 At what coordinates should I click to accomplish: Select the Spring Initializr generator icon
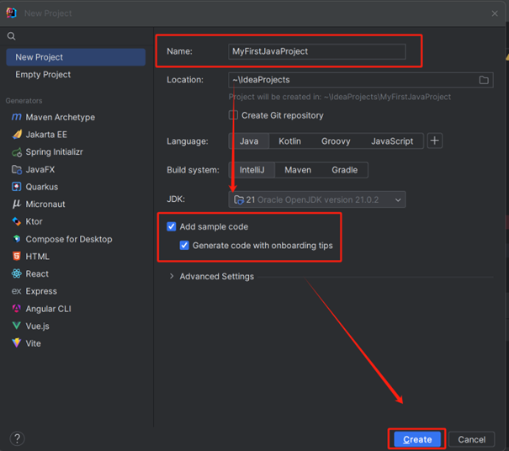16,152
